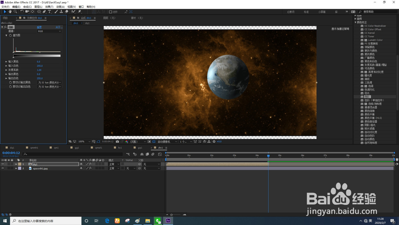The image size is (399, 225).
Task: Open the 编辑(E) menu
Action: tap(16, 7)
